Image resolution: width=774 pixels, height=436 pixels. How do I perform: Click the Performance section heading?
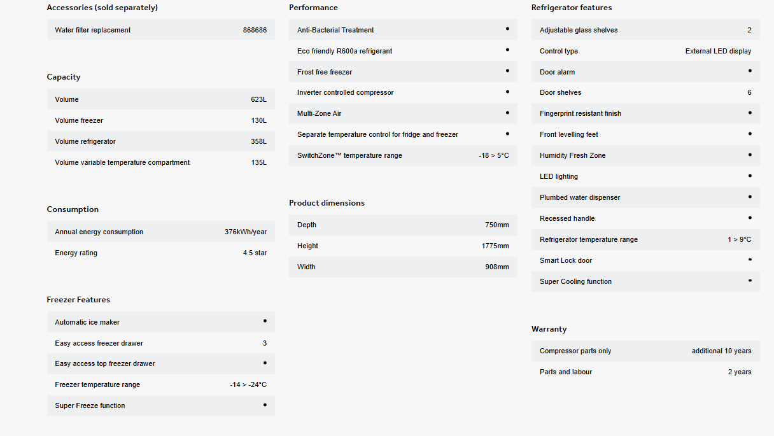pyautogui.click(x=313, y=8)
